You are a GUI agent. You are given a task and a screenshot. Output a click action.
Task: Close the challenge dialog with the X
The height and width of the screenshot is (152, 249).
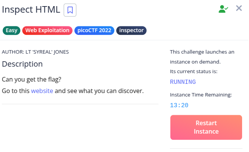click(x=239, y=8)
